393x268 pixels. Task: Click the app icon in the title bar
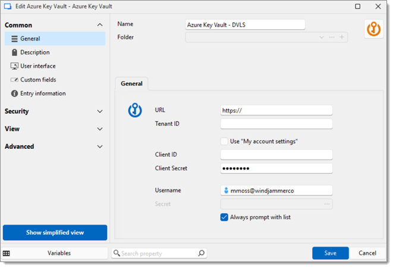8,7
